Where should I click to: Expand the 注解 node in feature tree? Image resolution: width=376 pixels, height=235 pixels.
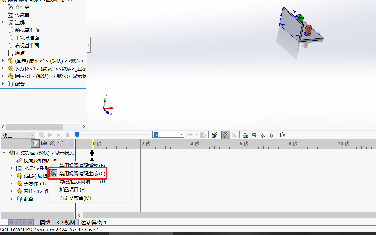pyautogui.click(x=3, y=22)
